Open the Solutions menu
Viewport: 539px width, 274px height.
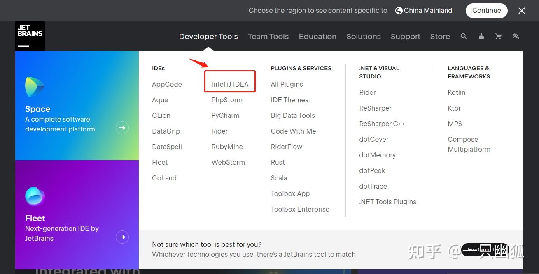tap(364, 36)
